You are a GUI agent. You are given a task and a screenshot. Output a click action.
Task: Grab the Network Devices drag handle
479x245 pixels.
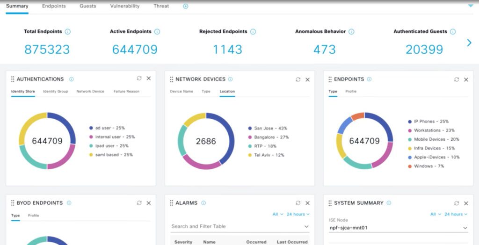(171, 79)
